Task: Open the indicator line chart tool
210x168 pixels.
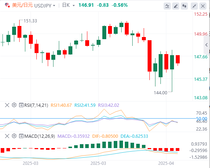Action: (x=167, y=6)
